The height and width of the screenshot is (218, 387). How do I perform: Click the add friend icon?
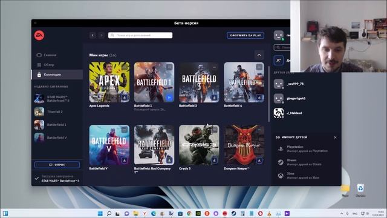[x=279, y=61]
